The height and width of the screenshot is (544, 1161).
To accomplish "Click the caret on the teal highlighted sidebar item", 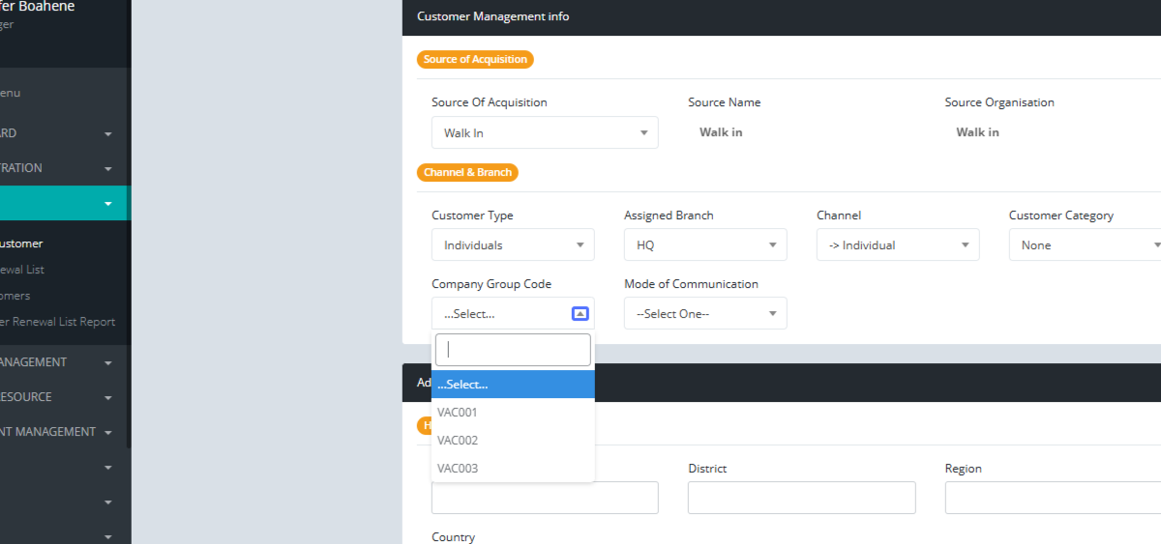I will pos(108,204).
